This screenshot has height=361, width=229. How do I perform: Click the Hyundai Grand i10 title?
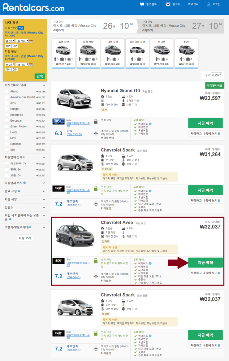pos(120,91)
